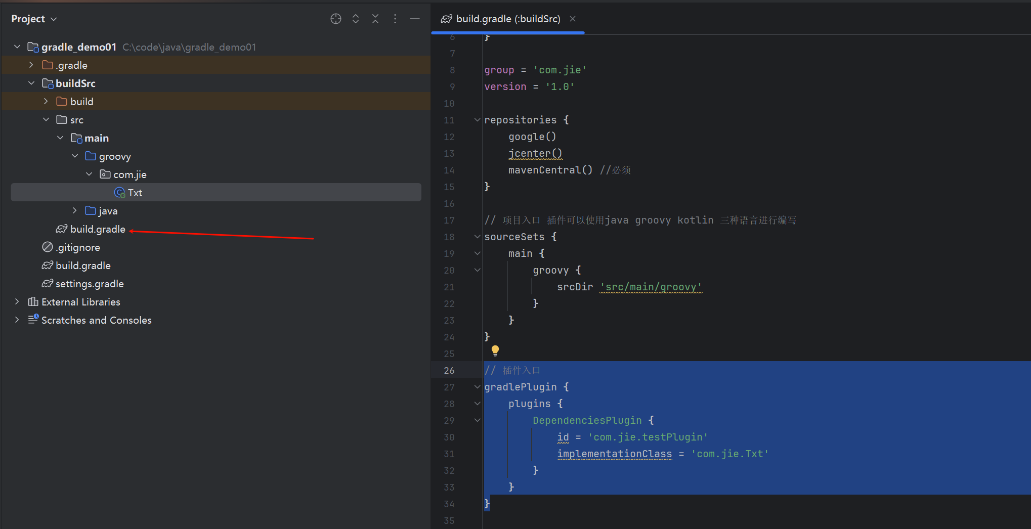Click the Select Opened File crosshair icon

[x=336, y=19]
